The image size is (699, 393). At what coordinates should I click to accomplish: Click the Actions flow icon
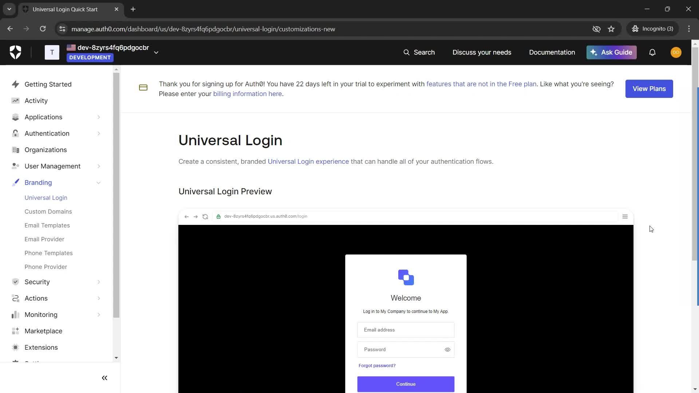pos(15,298)
